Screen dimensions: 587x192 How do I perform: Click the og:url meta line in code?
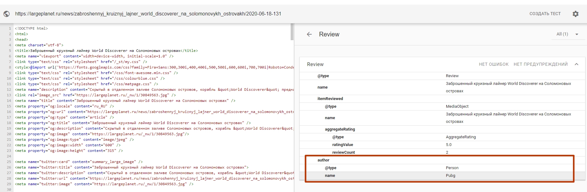point(154,112)
